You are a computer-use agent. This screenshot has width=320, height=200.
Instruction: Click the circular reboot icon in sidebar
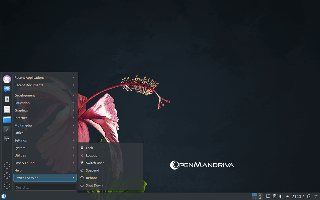click(7, 175)
